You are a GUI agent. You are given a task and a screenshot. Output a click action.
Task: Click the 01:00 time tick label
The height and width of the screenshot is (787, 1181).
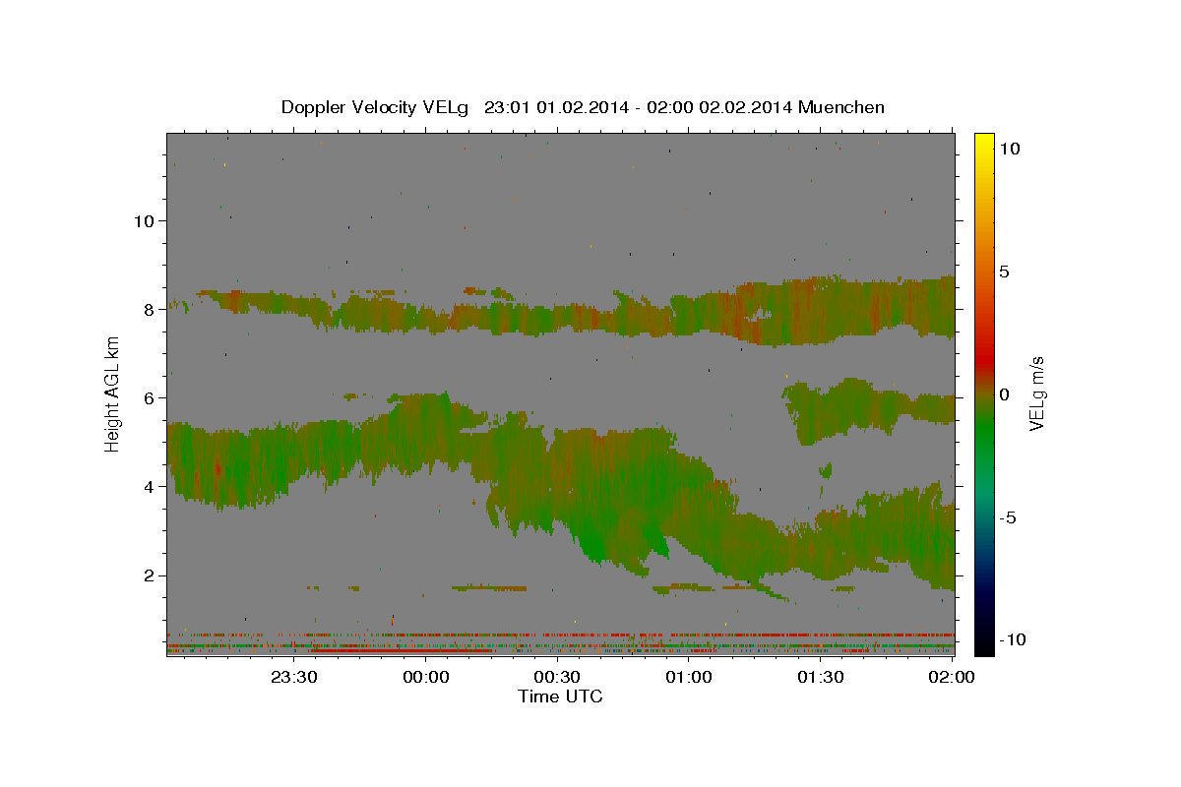689,677
